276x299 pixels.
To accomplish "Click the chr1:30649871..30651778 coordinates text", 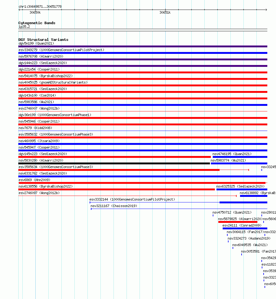I will click(40, 6).
